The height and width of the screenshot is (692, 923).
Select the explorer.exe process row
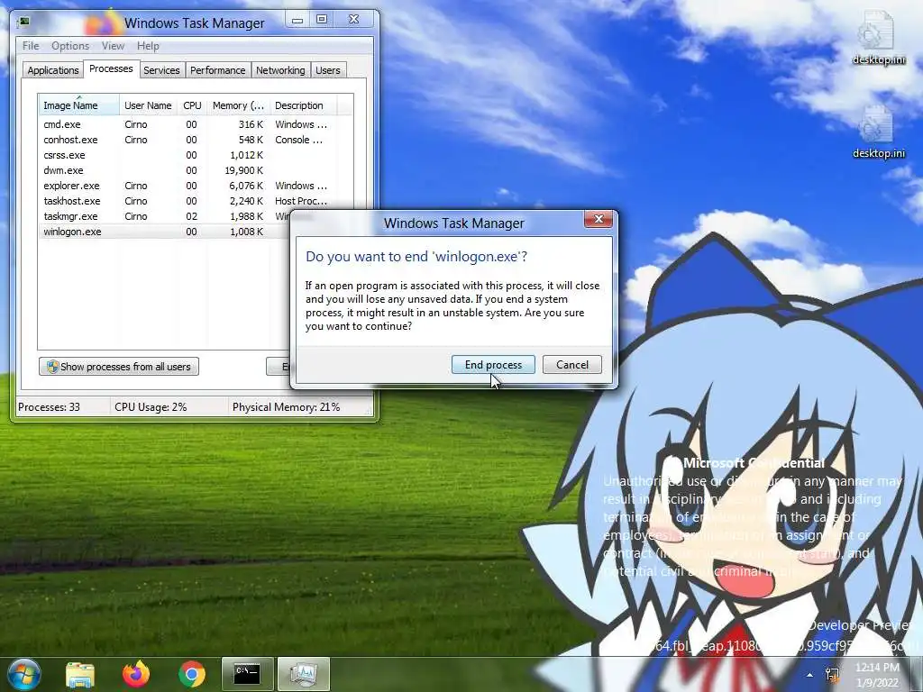(196, 186)
